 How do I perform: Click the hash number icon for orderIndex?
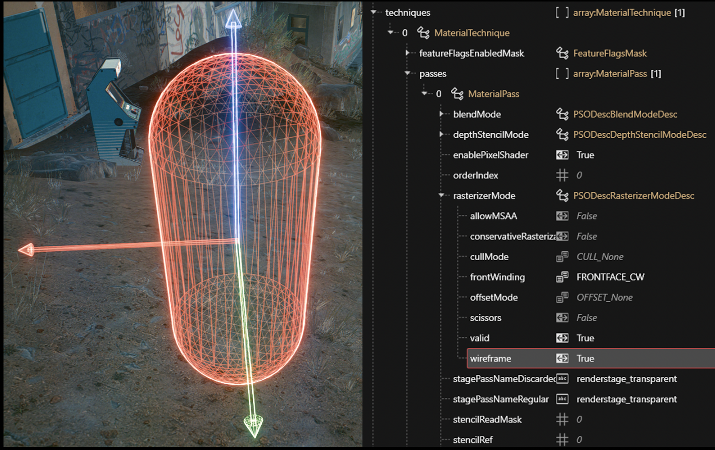562,175
